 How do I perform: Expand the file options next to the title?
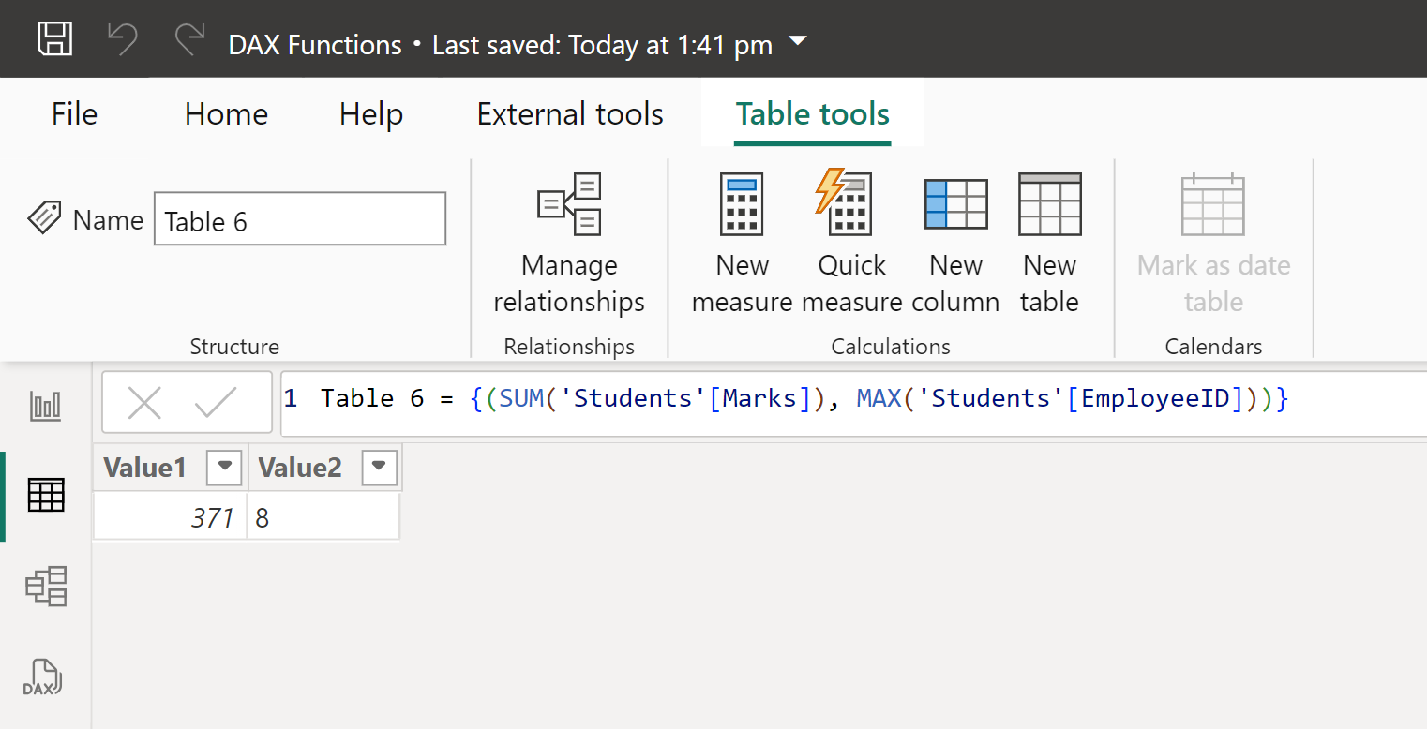click(797, 42)
